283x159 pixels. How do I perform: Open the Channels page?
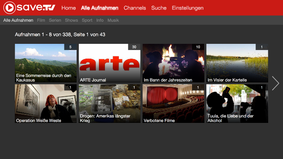135,8
